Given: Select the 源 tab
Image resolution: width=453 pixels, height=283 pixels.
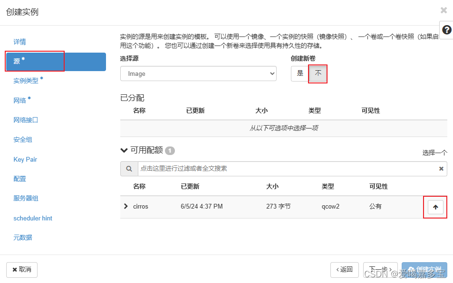Looking at the screenshot, I should pos(56,61).
